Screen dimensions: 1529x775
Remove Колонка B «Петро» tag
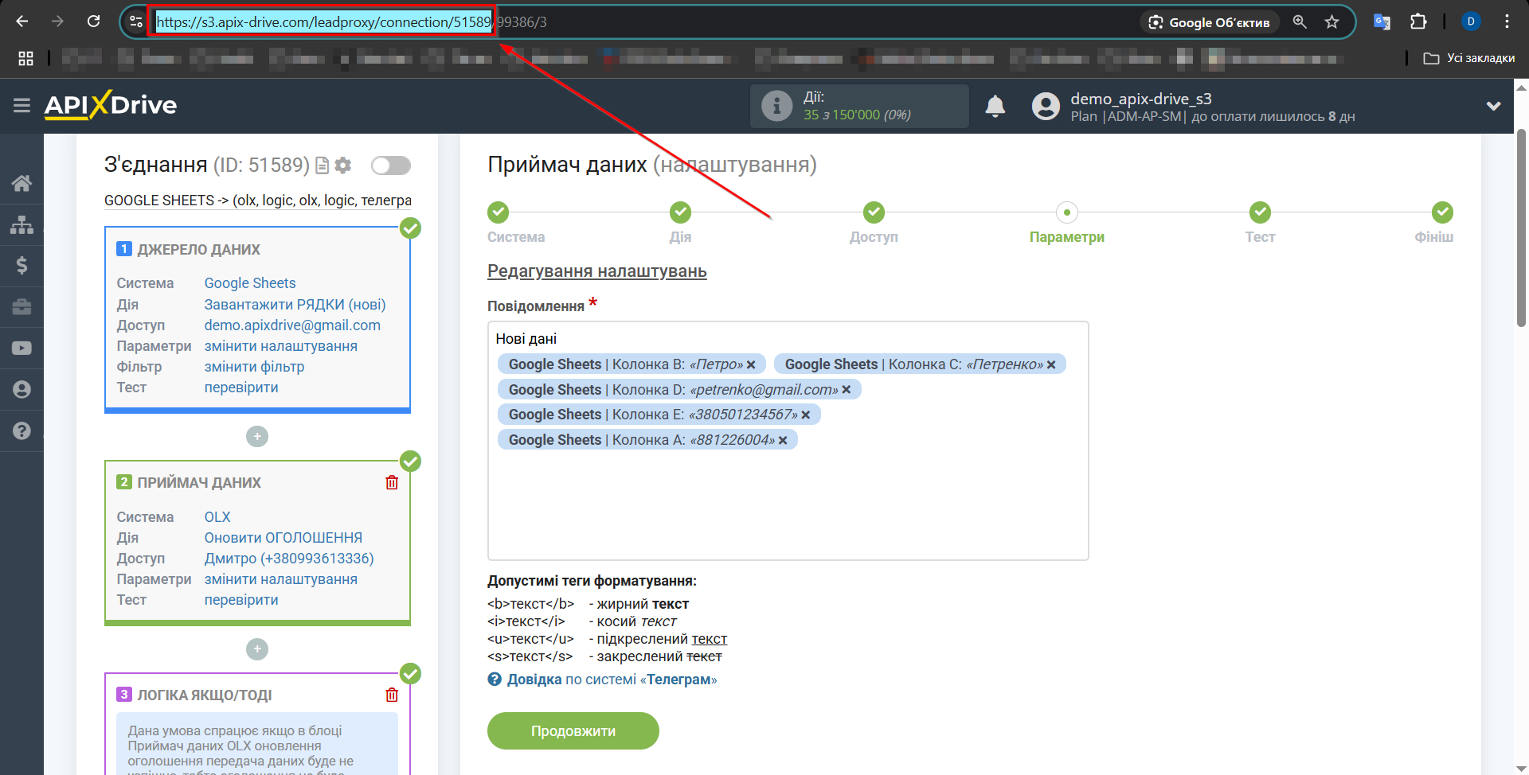pos(751,364)
